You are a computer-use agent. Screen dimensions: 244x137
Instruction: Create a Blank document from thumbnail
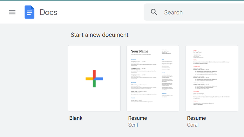pyautogui.click(x=94, y=78)
